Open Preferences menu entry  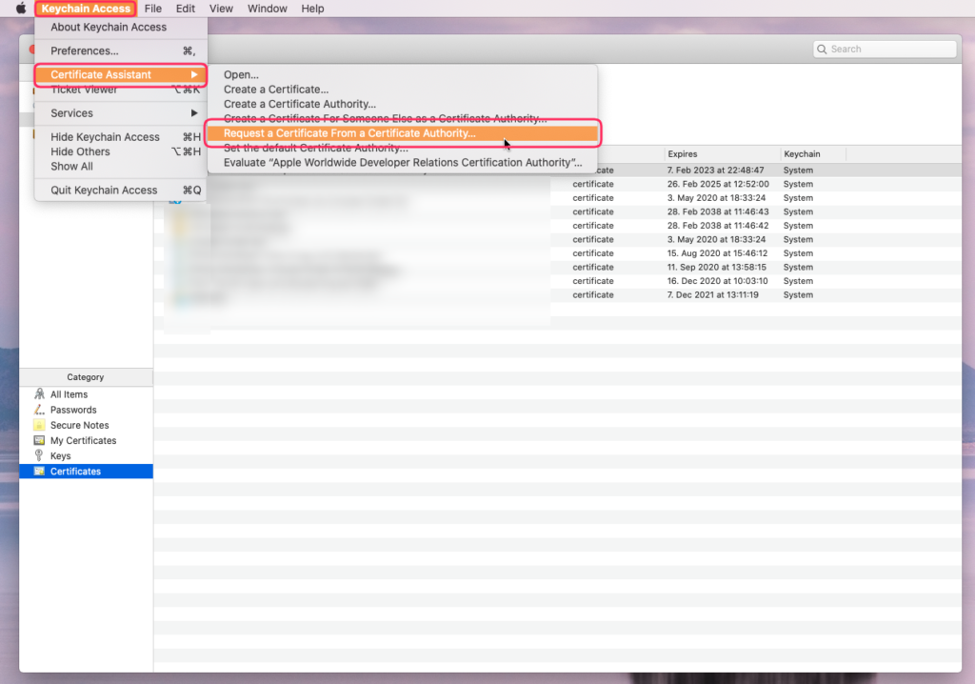(x=121, y=51)
